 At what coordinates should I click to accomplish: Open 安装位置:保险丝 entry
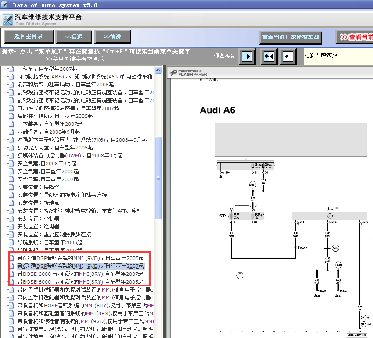38,187
